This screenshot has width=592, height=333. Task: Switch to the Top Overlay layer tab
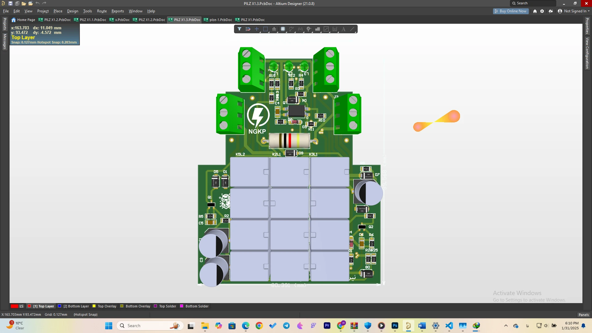point(107,306)
